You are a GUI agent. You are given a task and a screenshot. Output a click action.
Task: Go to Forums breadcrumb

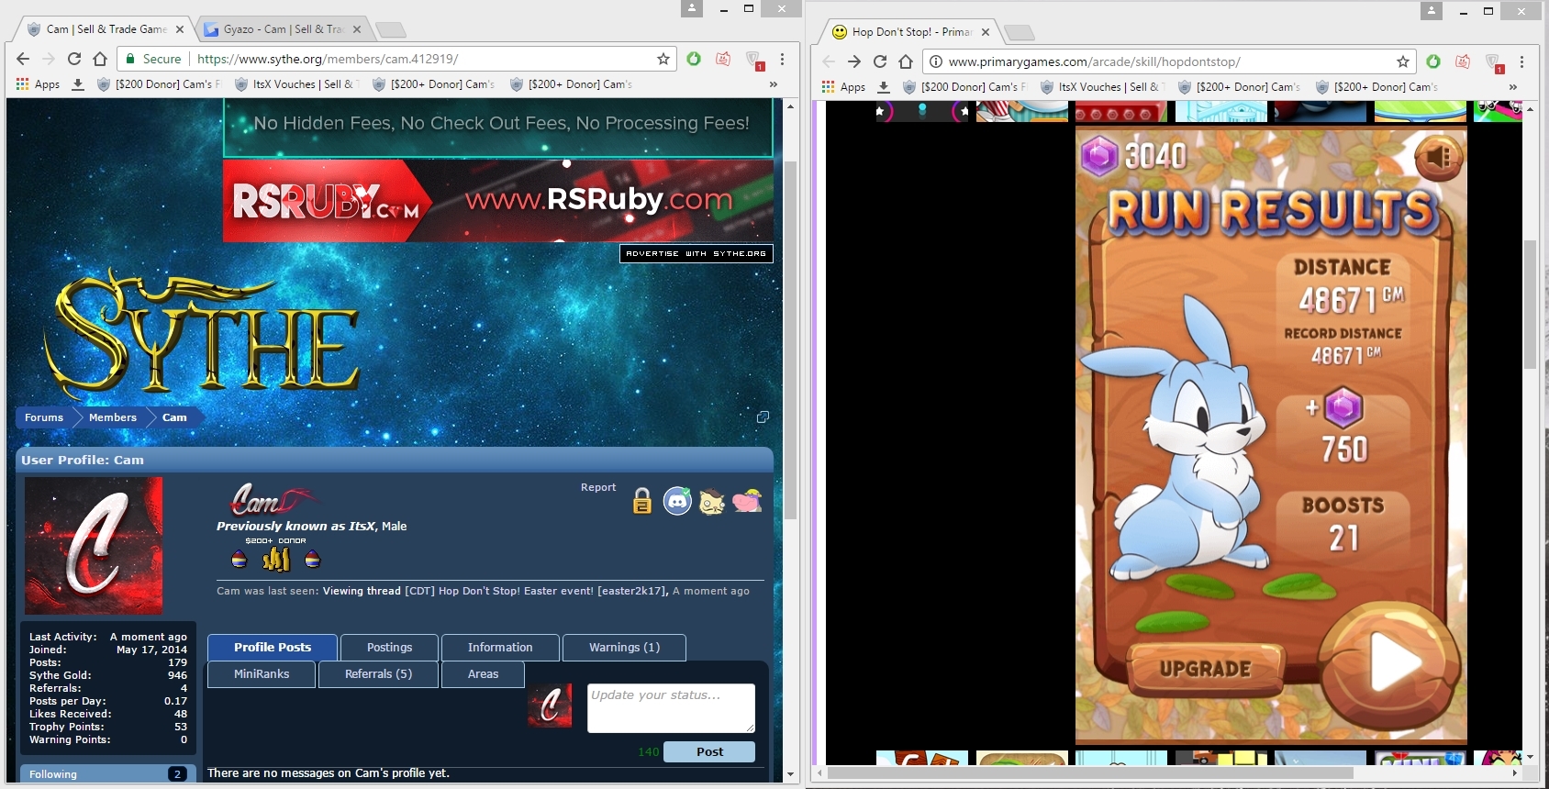tap(44, 417)
